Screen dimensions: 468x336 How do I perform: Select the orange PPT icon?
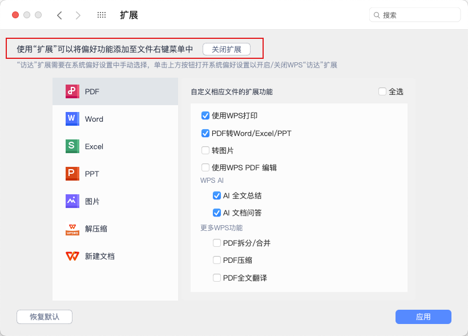[72, 174]
